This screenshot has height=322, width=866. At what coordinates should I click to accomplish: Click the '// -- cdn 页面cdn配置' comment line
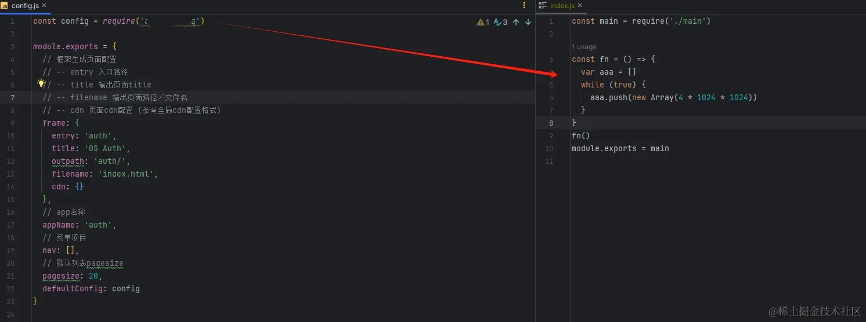pyautogui.click(x=132, y=110)
